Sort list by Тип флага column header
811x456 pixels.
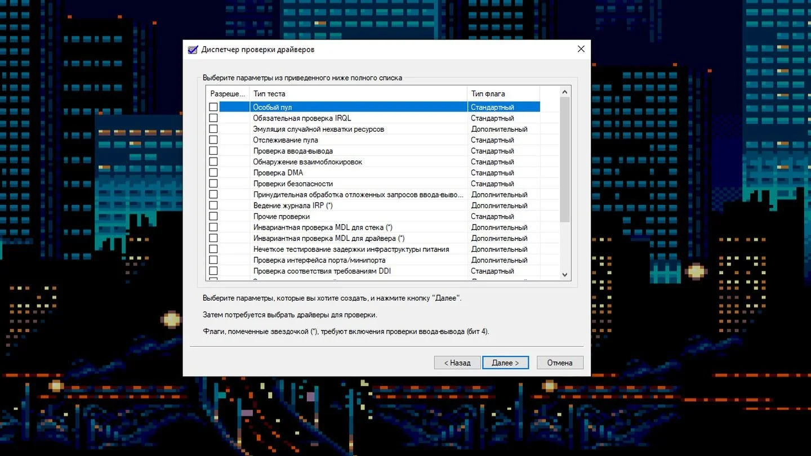tap(503, 93)
